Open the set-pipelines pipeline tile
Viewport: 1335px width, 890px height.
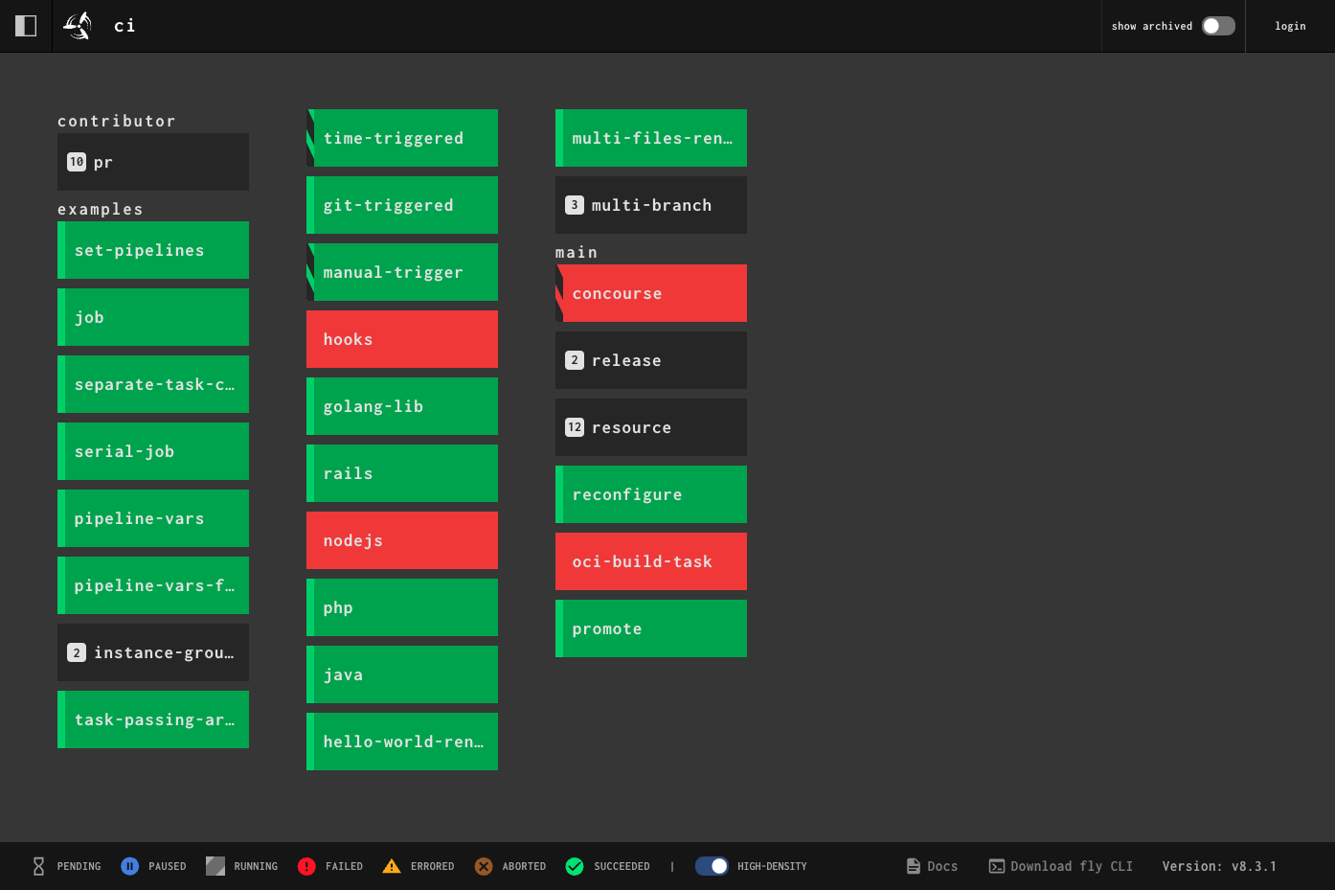point(153,250)
